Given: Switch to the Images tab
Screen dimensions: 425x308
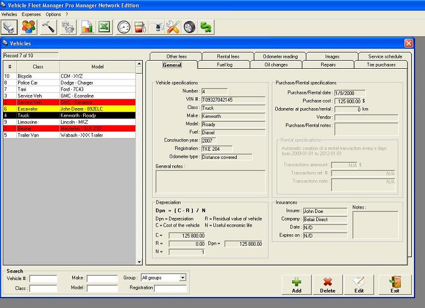Looking at the screenshot, I should tap(332, 56).
